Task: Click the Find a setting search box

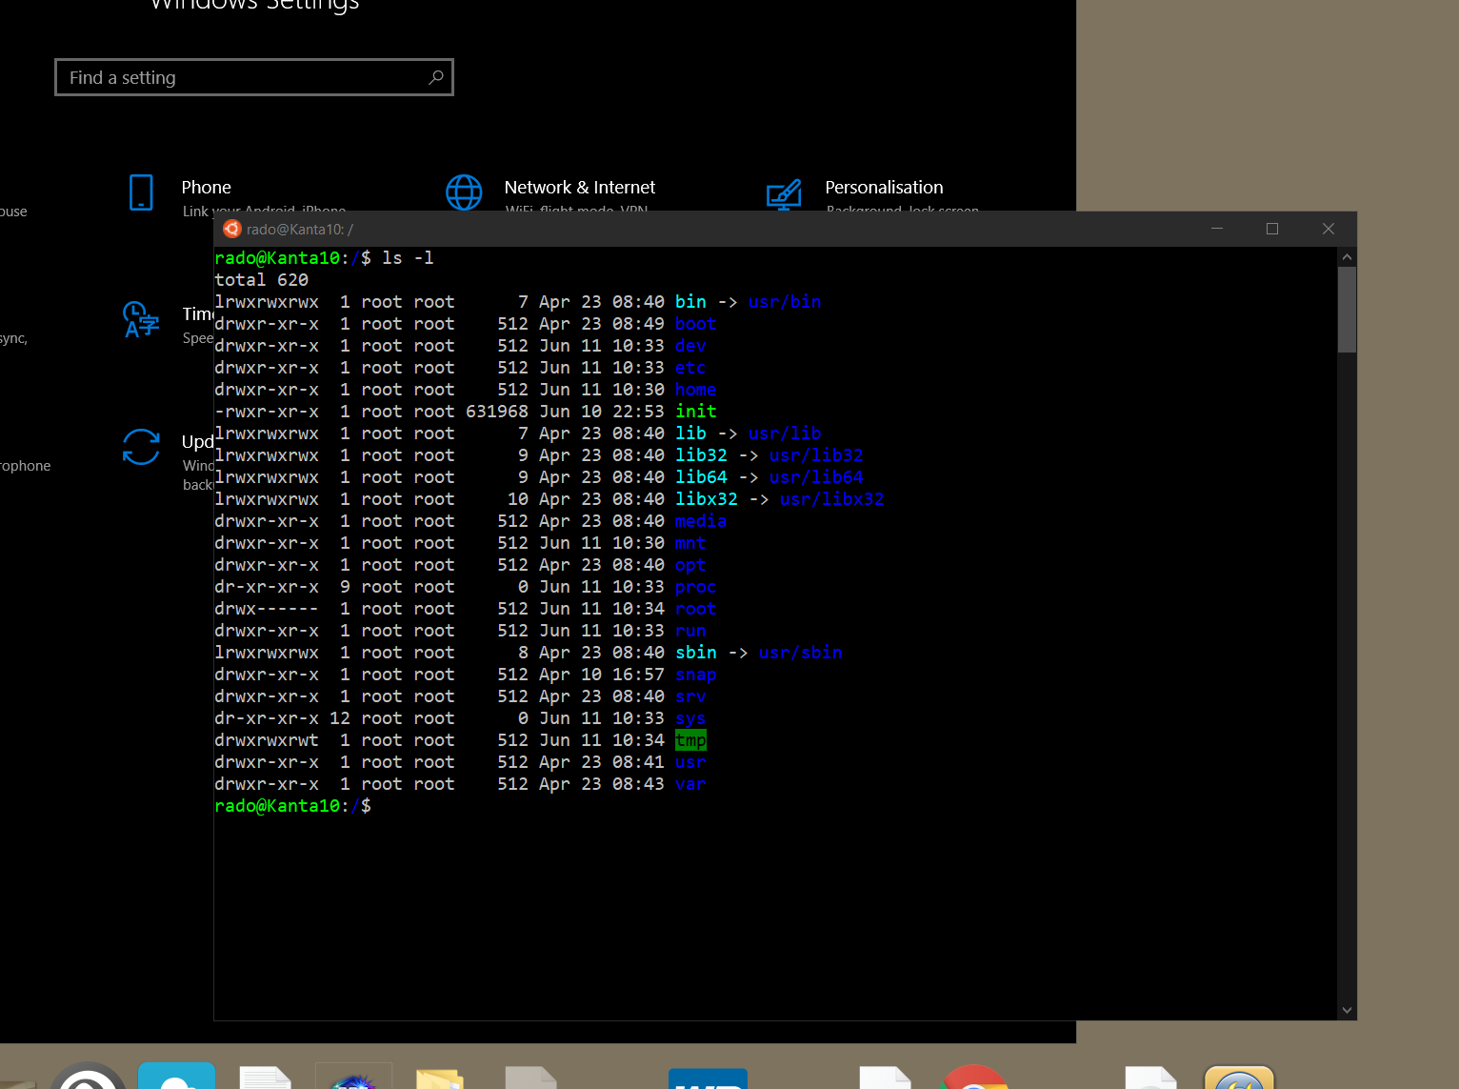Action: coord(254,77)
